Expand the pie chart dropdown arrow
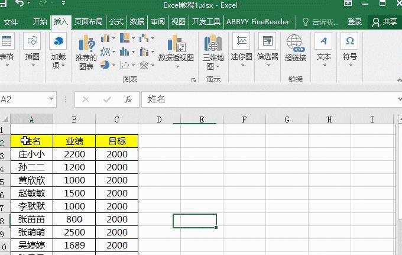The width and height of the screenshot is (402, 255). (114, 65)
